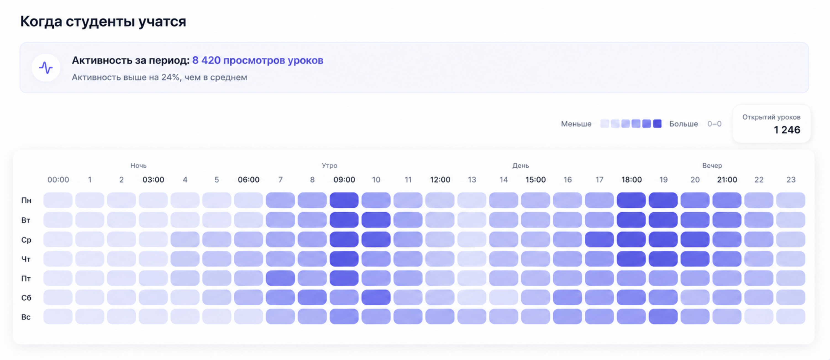Click the Friday 09:00 heatmap cell

[344, 278]
